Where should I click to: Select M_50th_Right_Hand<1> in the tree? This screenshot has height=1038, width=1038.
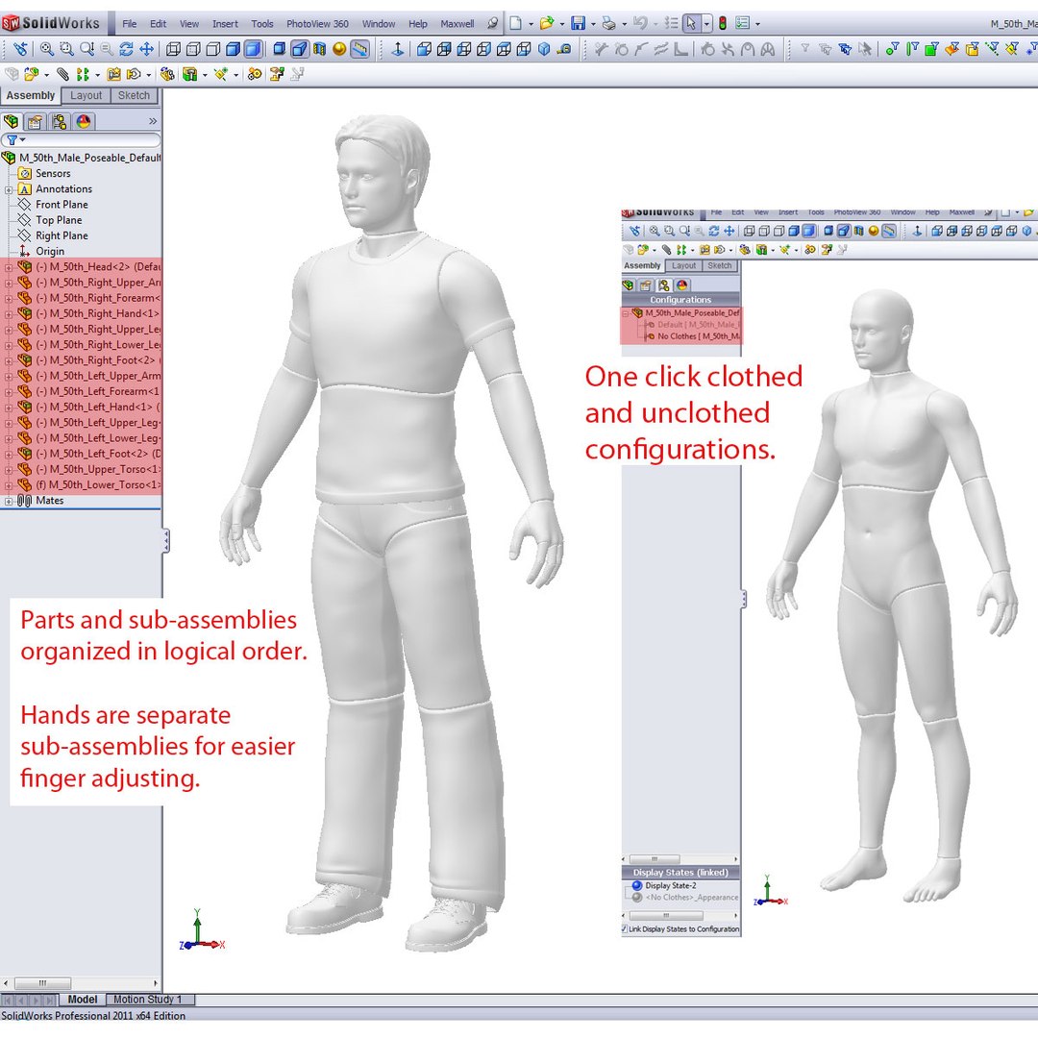(x=88, y=313)
